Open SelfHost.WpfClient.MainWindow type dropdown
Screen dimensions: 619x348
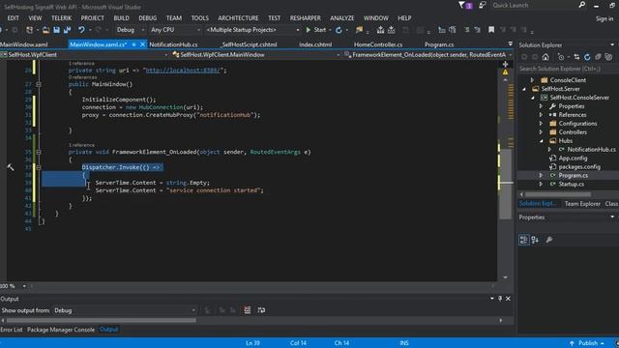pos(255,55)
